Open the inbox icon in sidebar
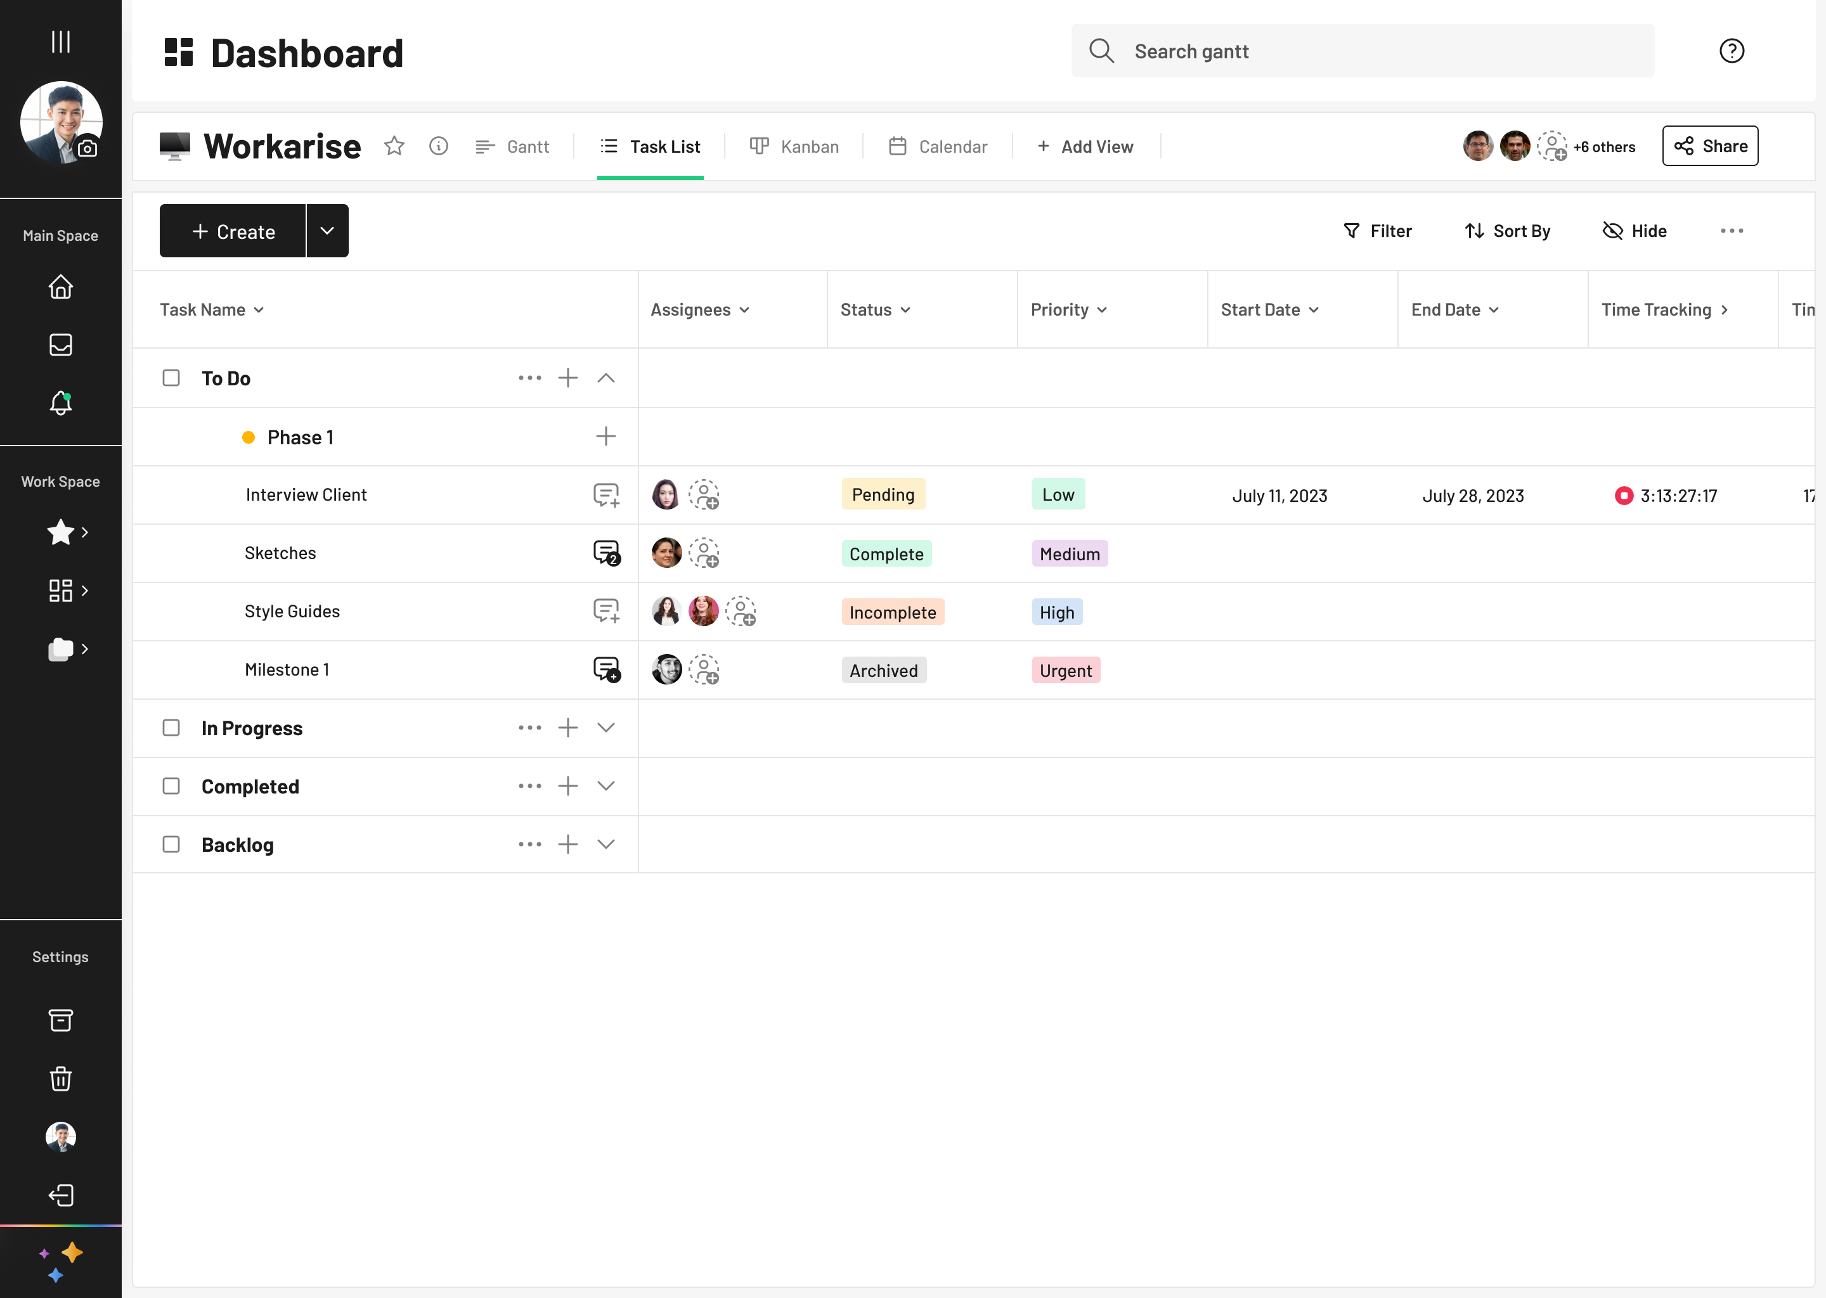 click(61, 345)
